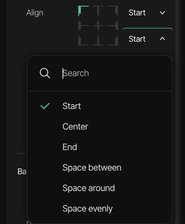185x224 pixels.
Task: Select the center-center alignment icon
Action: (98, 26)
